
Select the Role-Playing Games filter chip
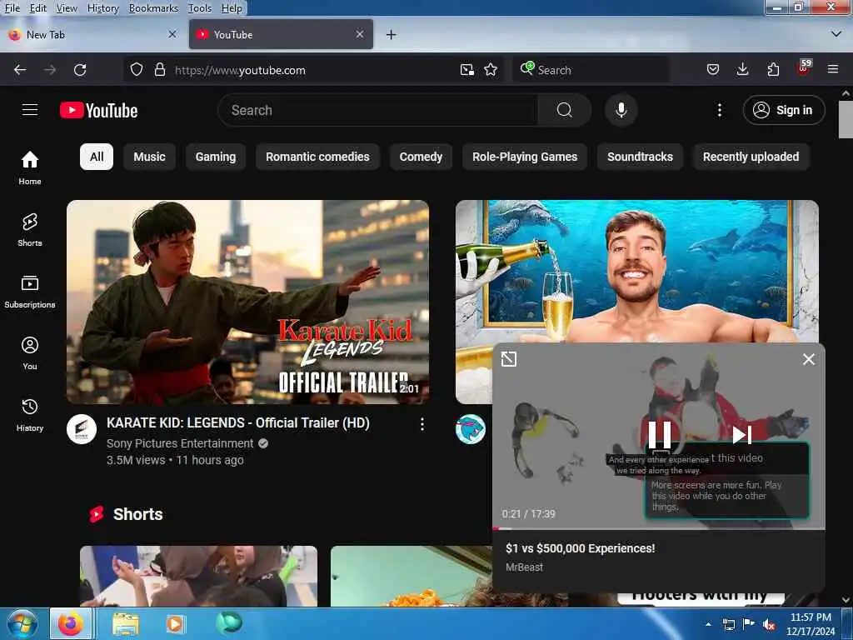pyautogui.click(x=525, y=157)
